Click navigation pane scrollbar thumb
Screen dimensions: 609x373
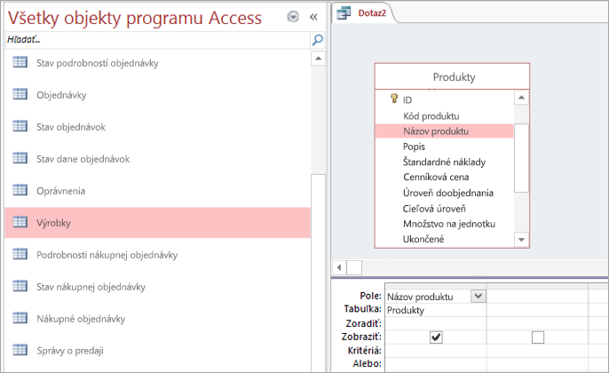(318, 272)
